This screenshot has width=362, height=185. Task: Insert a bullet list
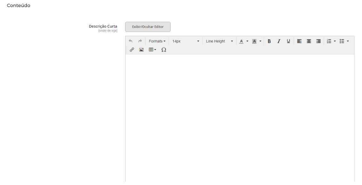pyautogui.click(x=342, y=41)
